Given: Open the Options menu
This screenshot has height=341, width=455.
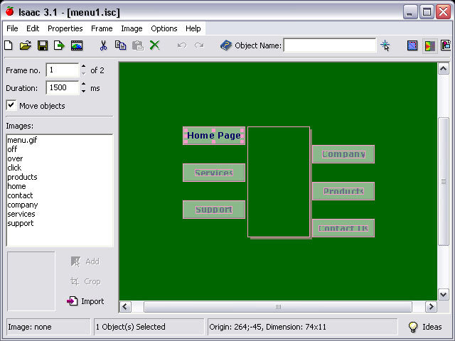Looking at the screenshot, I should pyautogui.click(x=164, y=28).
